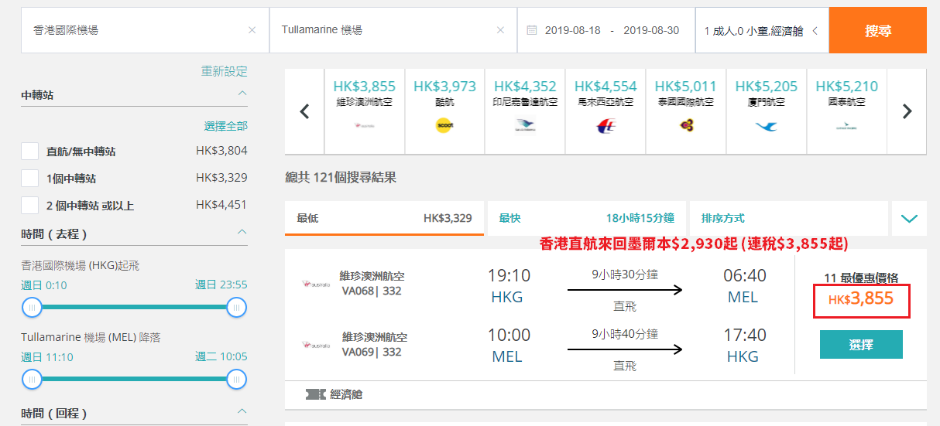Viewport: 940px width, 426px height.
Task: Clear the Tullamarine 機場 destination field
Action: [x=500, y=31]
